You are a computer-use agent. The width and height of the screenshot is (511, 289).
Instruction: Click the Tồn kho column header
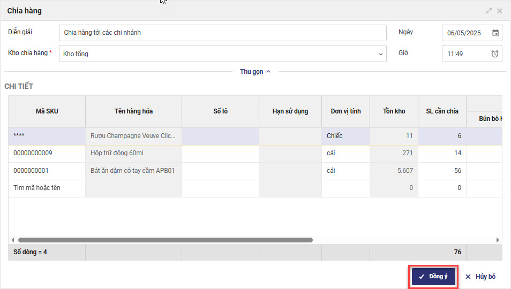coord(394,111)
